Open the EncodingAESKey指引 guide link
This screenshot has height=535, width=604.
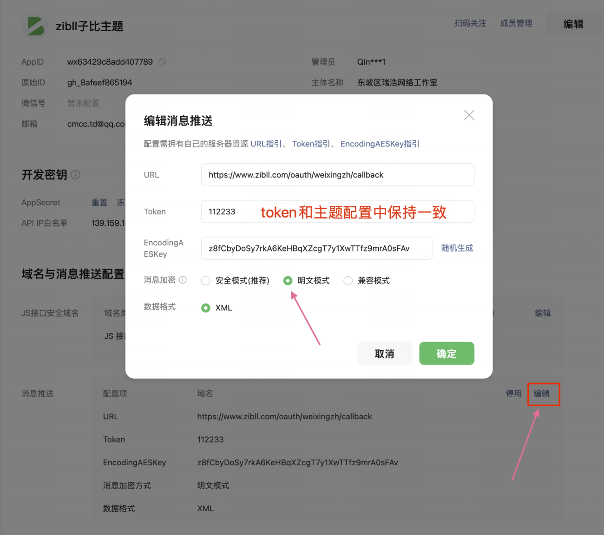coord(379,144)
